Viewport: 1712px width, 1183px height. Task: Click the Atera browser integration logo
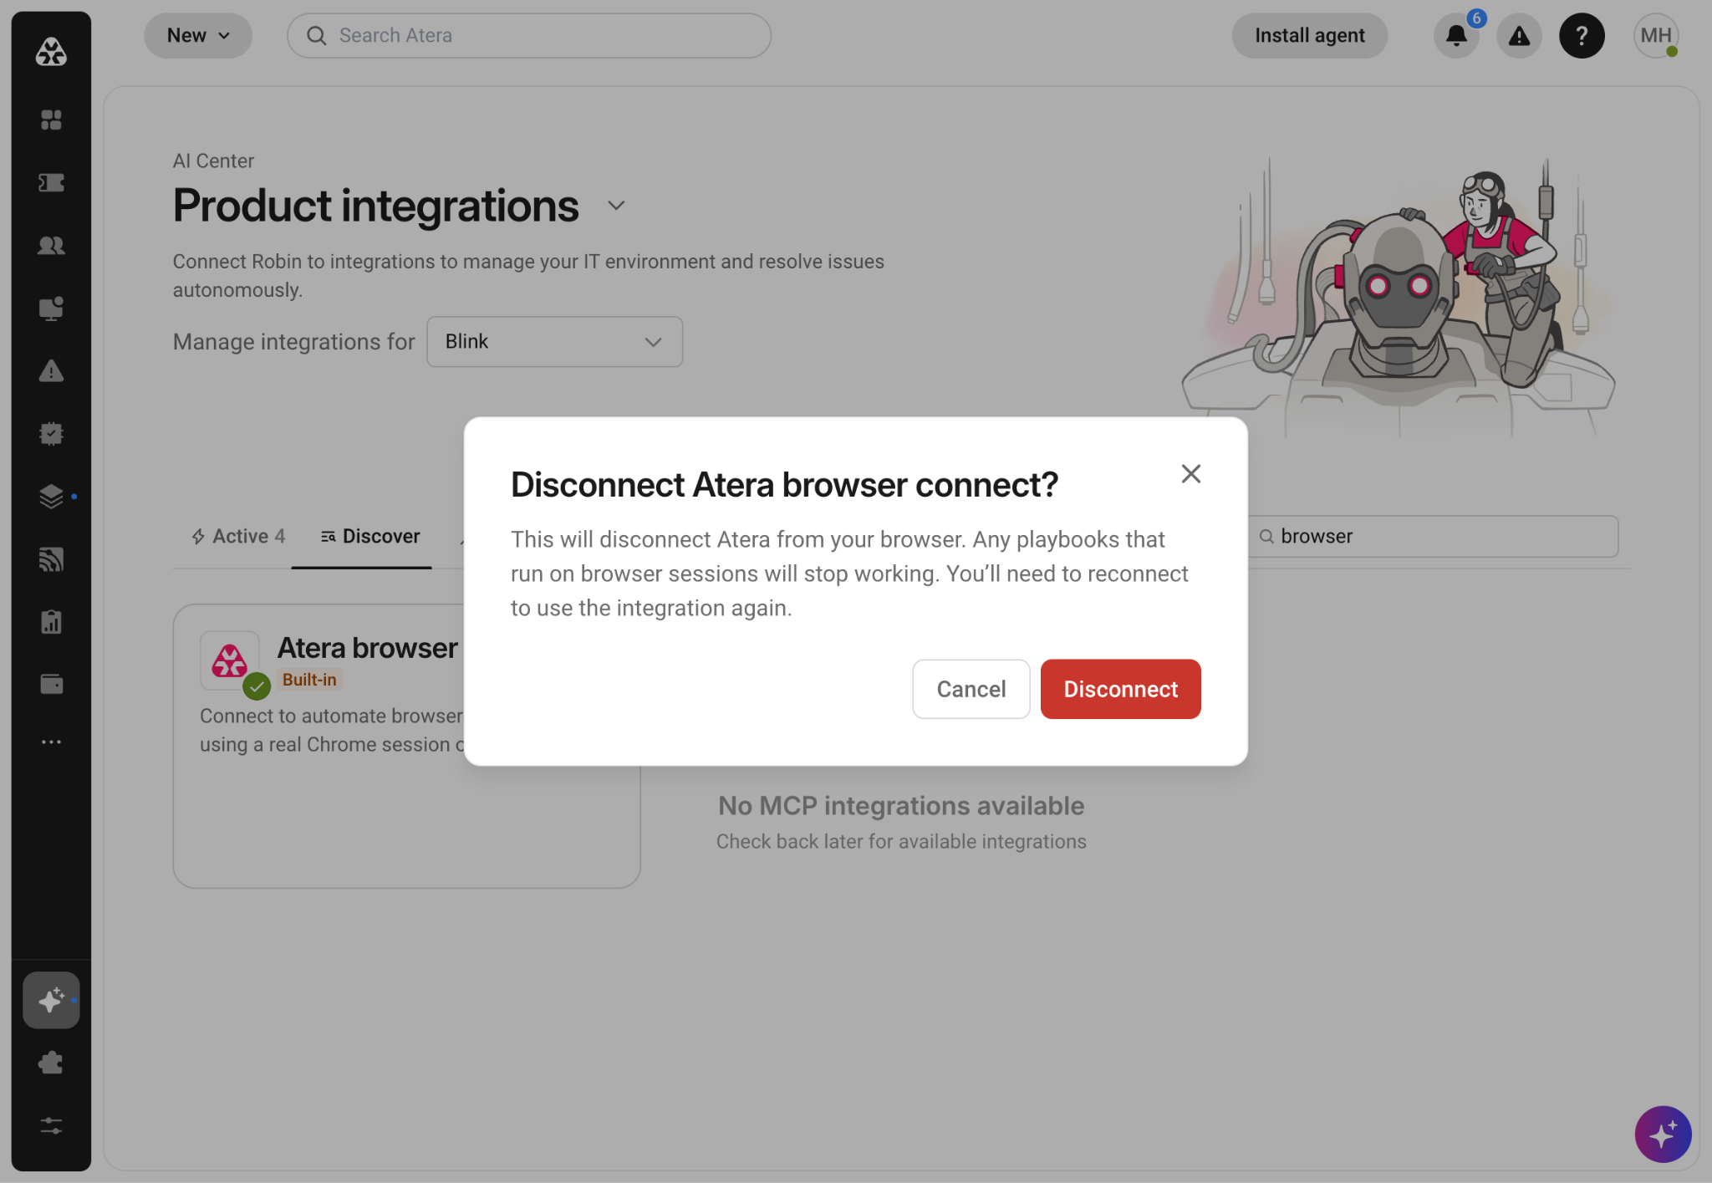tap(229, 660)
